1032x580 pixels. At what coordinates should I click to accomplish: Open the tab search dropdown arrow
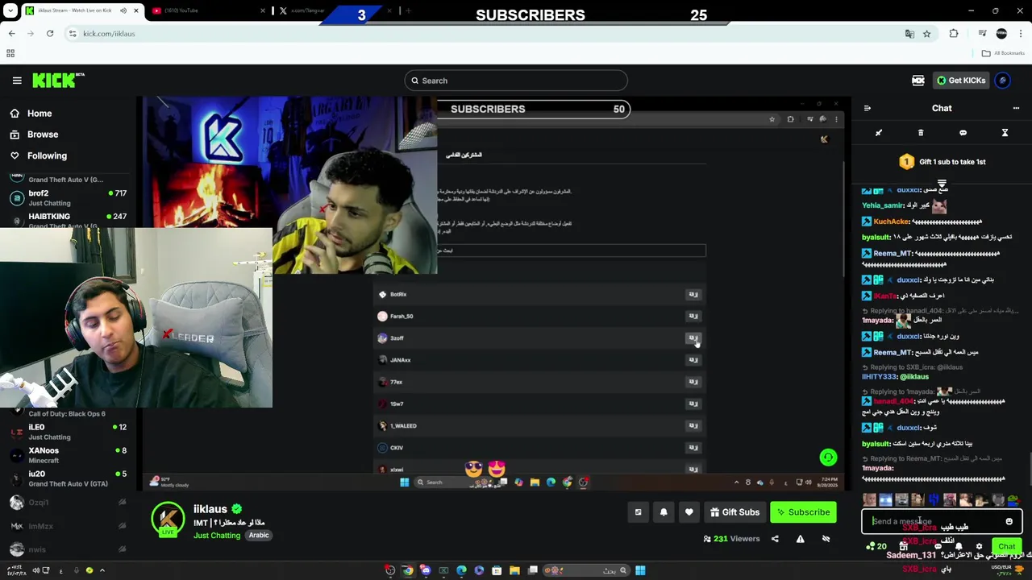pyautogui.click(x=11, y=10)
